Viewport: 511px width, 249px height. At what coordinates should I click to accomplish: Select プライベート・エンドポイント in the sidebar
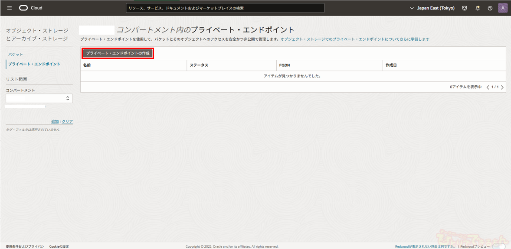(34, 64)
